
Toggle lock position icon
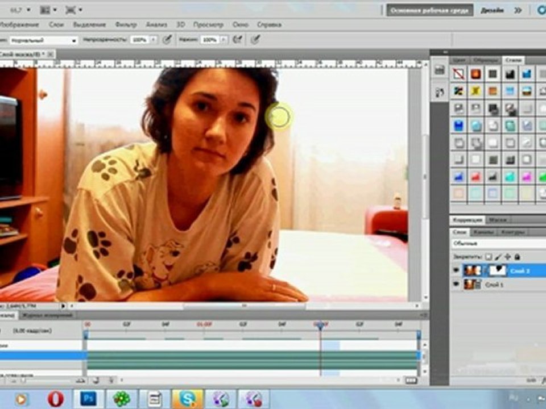(x=508, y=257)
